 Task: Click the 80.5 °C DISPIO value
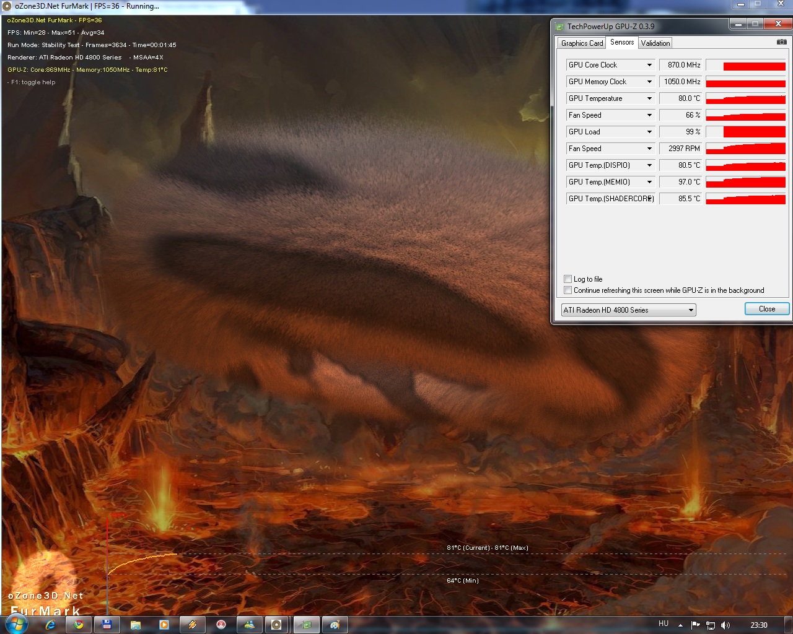tap(680, 165)
